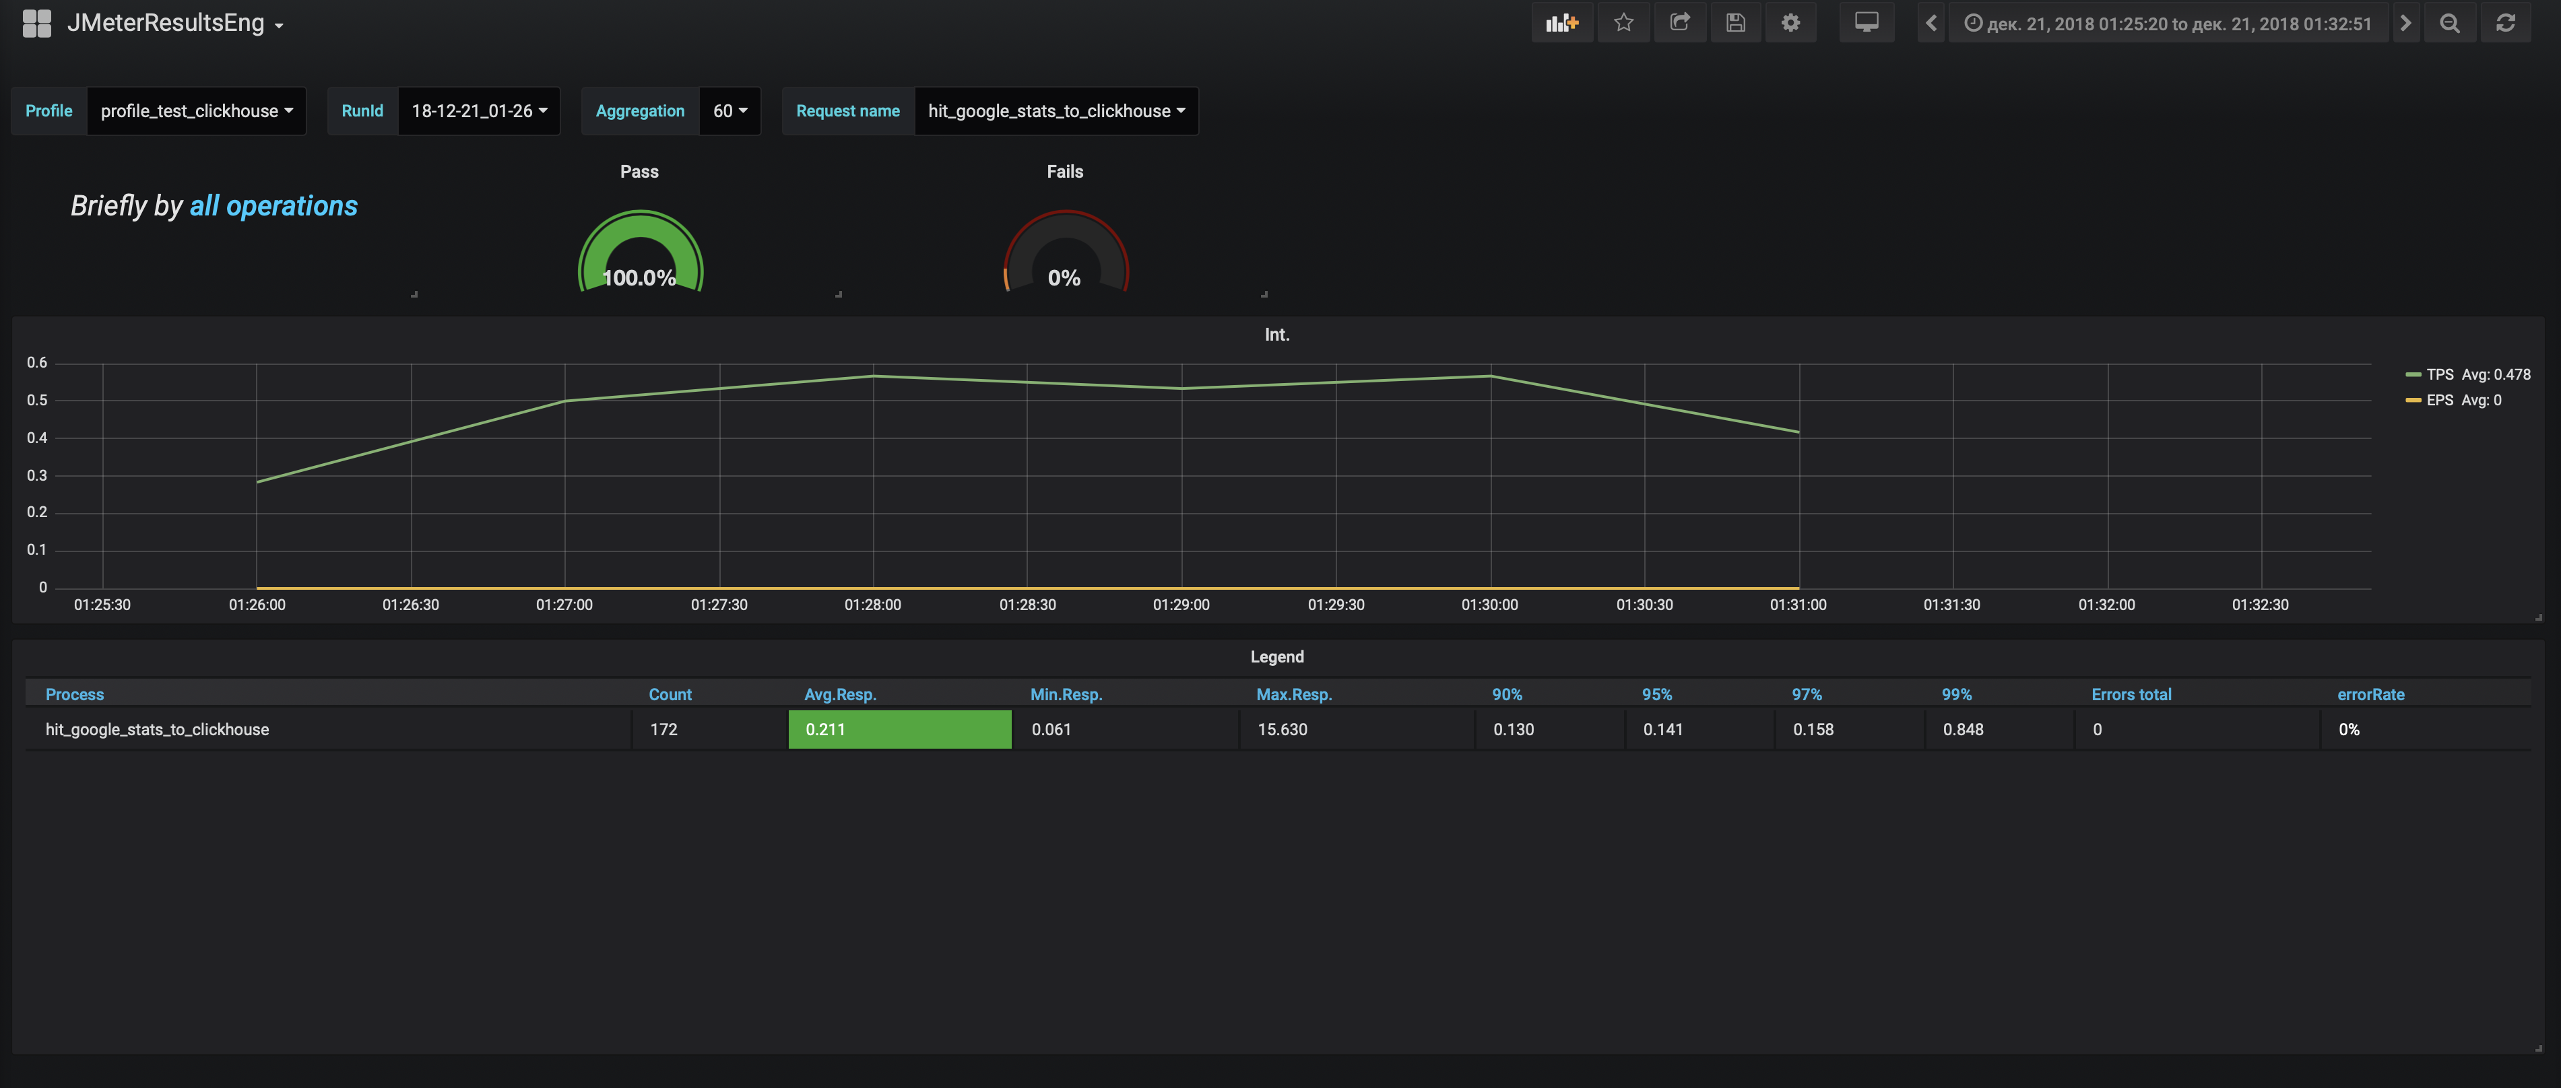Sort the table by Avg.Resp. column
The height and width of the screenshot is (1088, 2561).
point(839,695)
